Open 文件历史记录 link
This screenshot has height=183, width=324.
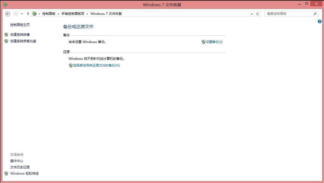(x=20, y=167)
